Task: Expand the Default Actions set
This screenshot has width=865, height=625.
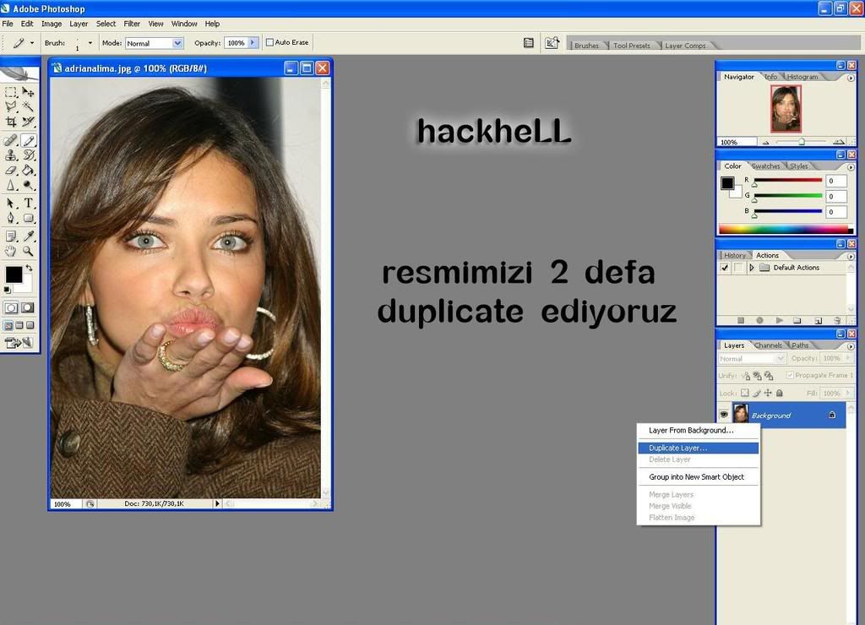Action: [751, 268]
